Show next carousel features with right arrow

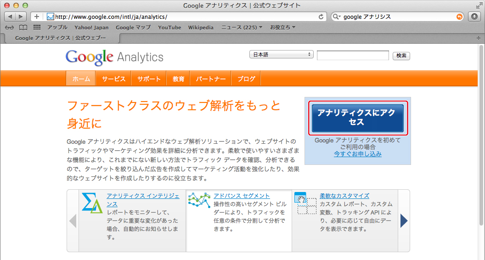404,220
